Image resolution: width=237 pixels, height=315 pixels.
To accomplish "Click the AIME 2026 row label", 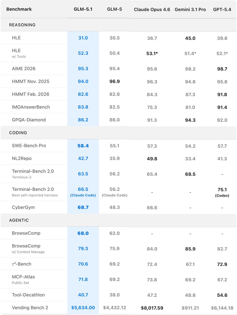I will click(x=24, y=69).
